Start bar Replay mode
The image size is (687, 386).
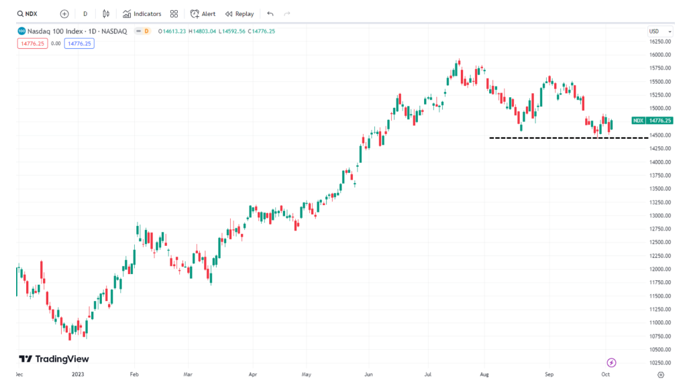pos(240,14)
